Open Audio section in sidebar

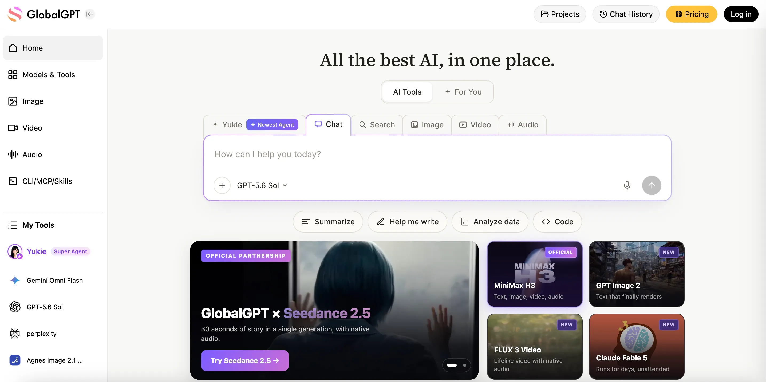pyautogui.click(x=53, y=154)
